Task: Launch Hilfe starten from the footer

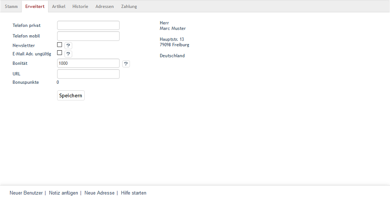Action: (x=134, y=193)
